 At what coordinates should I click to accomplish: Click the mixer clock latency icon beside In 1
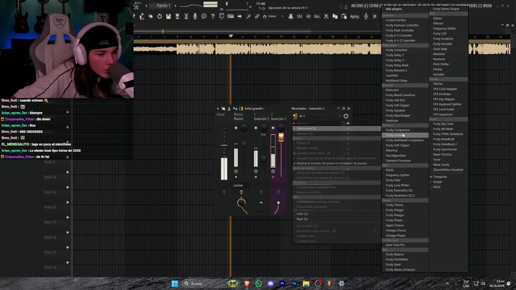coord(346,116)
